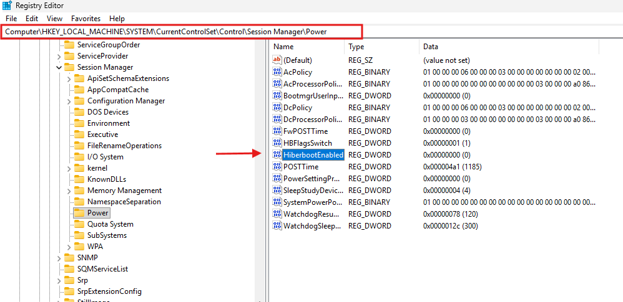Click the (Default) string value icon
623x302 pixels.
[277, 60]
